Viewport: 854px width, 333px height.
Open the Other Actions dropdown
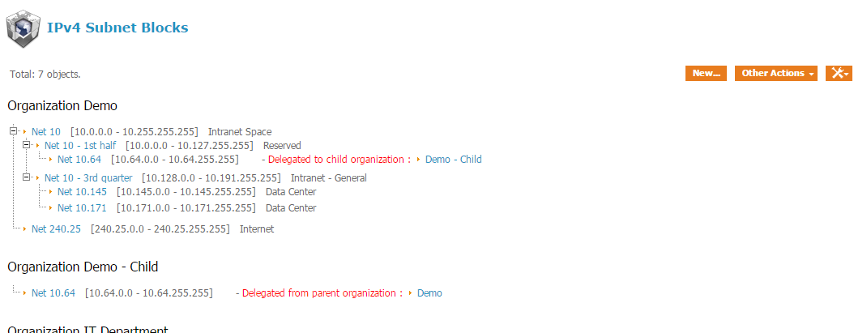tap(776, 73)
